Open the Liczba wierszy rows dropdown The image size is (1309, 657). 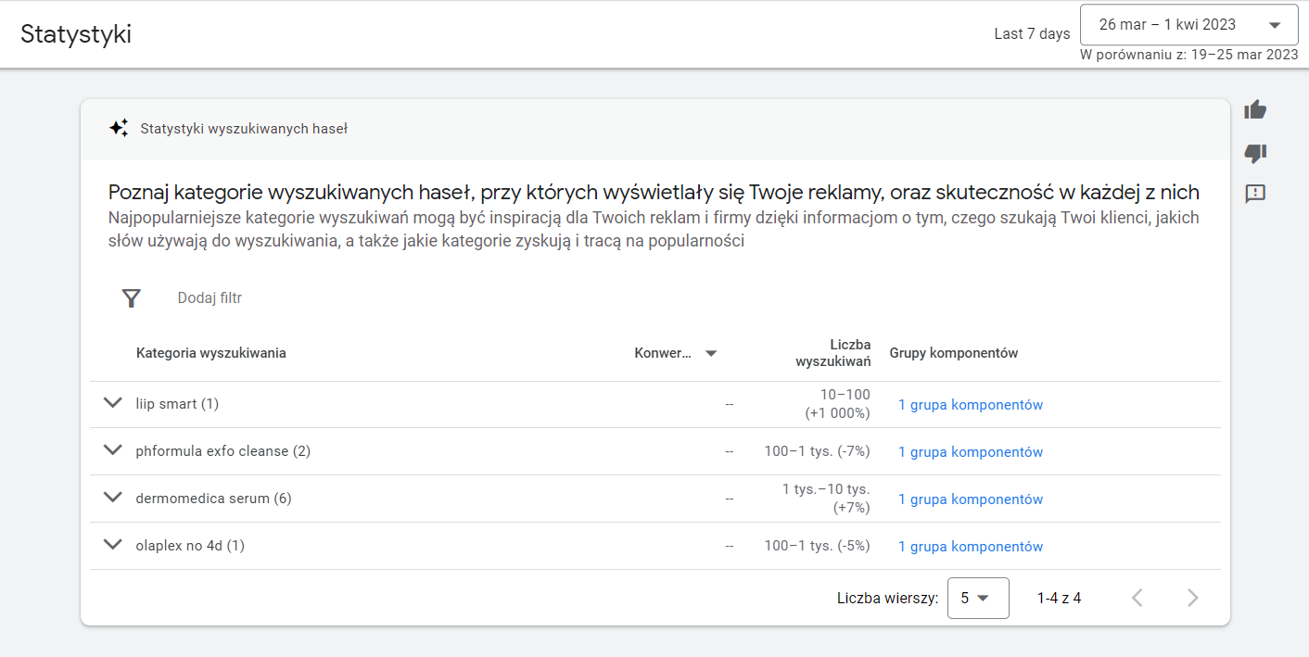tap(978, 598)
